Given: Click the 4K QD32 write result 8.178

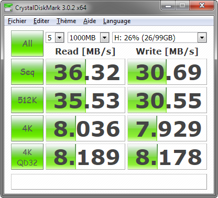Looking at the screenshot, I should (x=167, y=157).
